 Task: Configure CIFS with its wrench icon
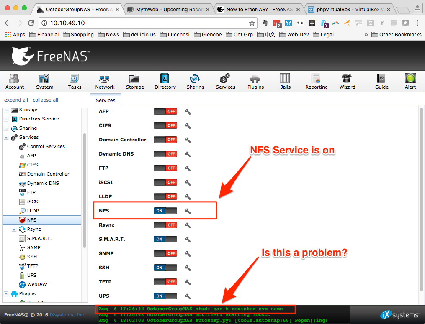pos(188,126)
